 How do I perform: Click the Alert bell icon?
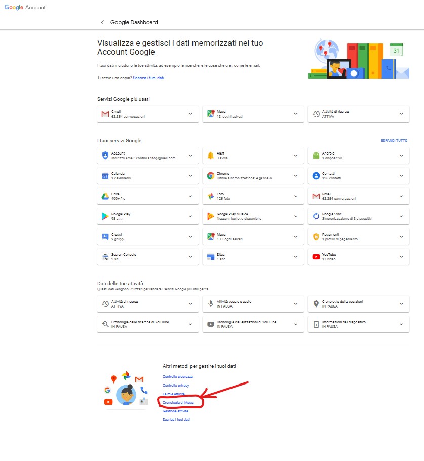[x=211, y=156]
